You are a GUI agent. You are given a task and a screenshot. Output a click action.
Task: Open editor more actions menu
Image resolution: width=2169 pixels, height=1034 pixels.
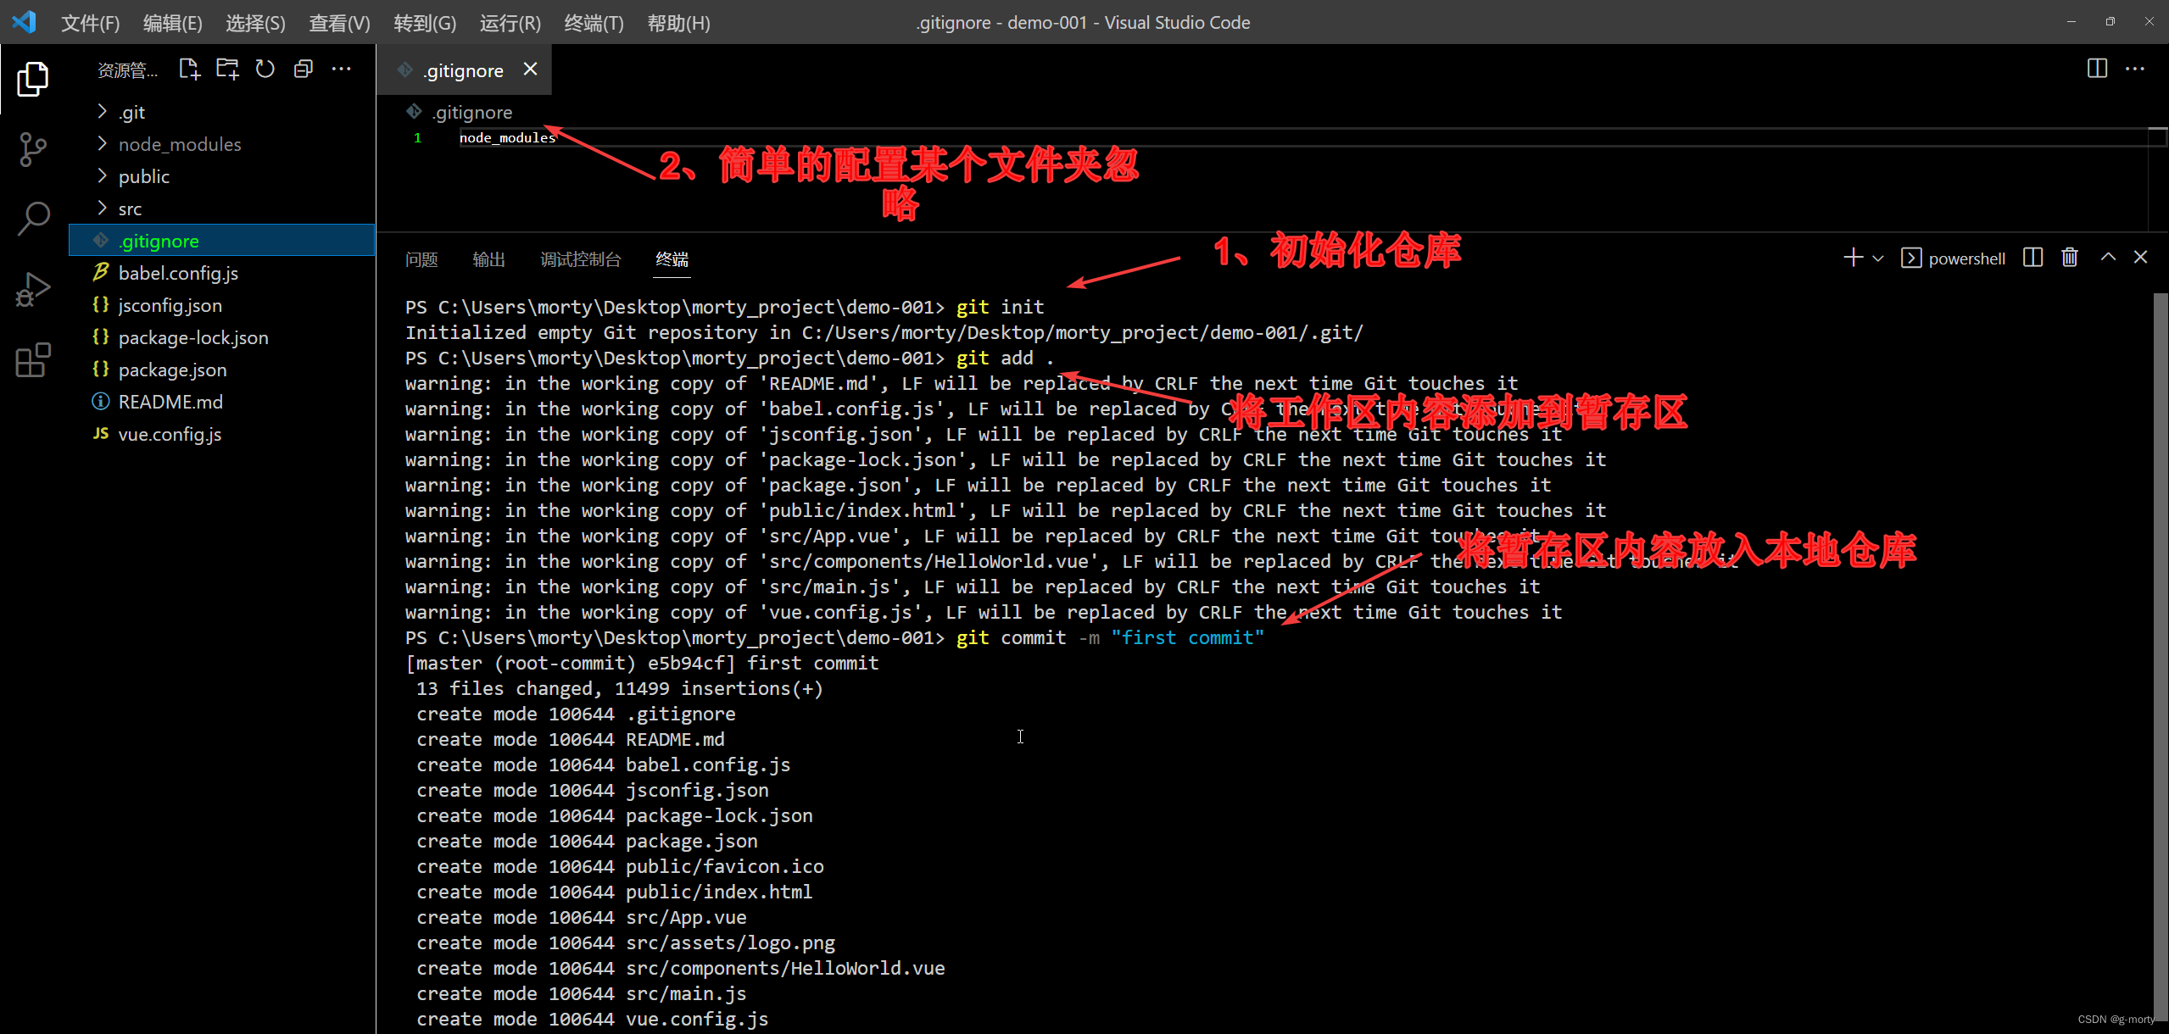click(x=2135, y=69)
